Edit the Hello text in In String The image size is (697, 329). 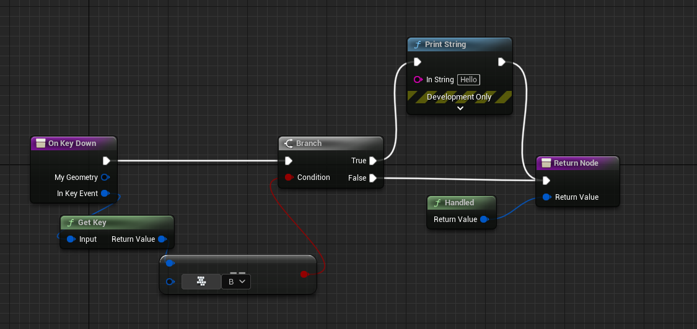(x=468, y=80)
